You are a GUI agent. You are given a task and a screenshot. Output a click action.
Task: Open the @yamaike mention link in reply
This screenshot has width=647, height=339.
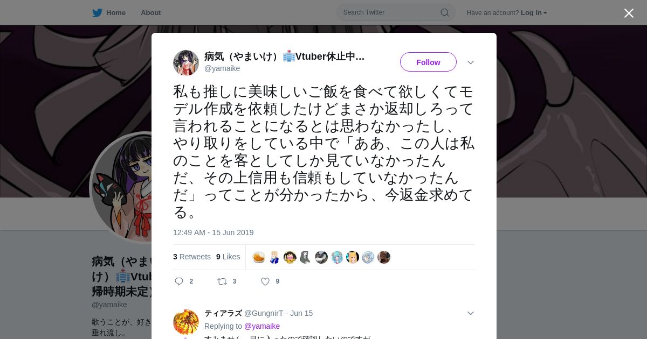point(262,326)
